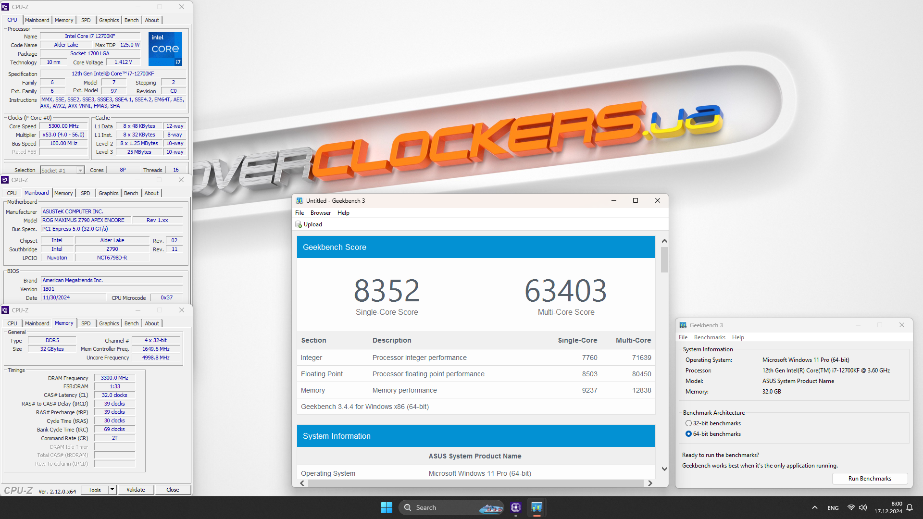Click the Mainboard CPU-Z window title icon
The width and height of the screenshot is (923, 519).
pyautogui.click(x=5, y=180)
